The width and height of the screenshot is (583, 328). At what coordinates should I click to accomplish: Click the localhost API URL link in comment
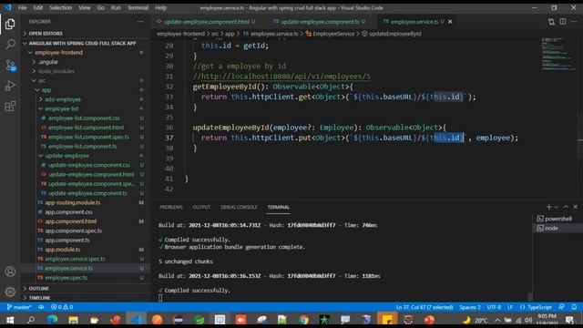click(x=285, y=77)
